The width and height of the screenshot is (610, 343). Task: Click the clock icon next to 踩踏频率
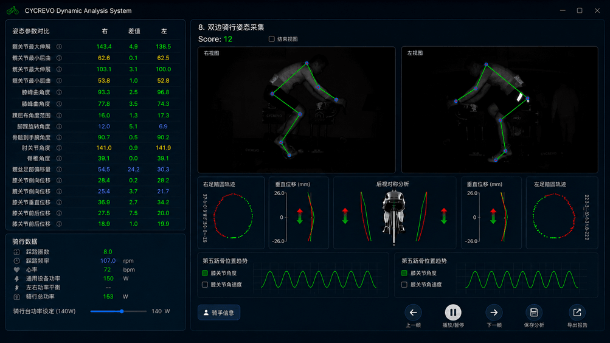pos(17,261)
